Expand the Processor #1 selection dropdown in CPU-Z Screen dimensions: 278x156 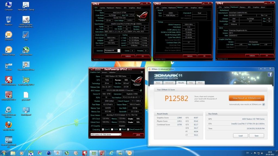119,51
